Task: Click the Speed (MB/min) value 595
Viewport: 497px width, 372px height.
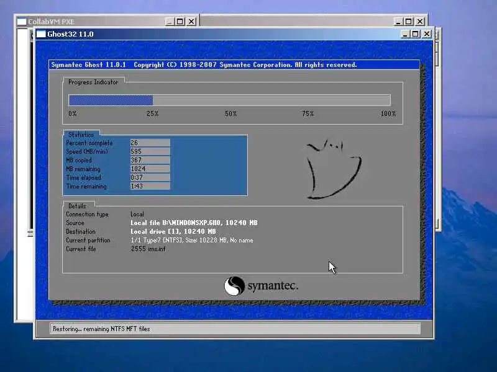Action: 150,151
